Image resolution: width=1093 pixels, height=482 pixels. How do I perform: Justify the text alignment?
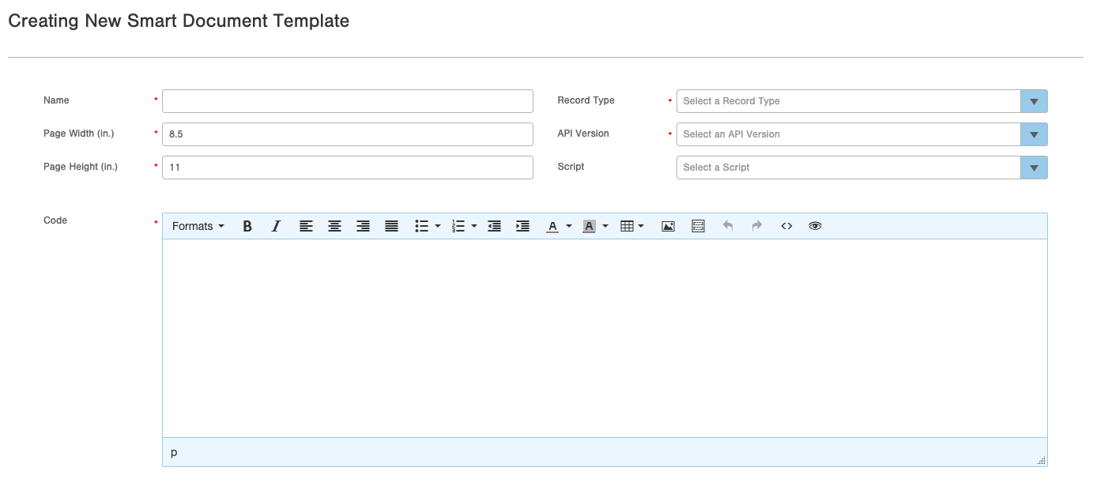[390, 226]
